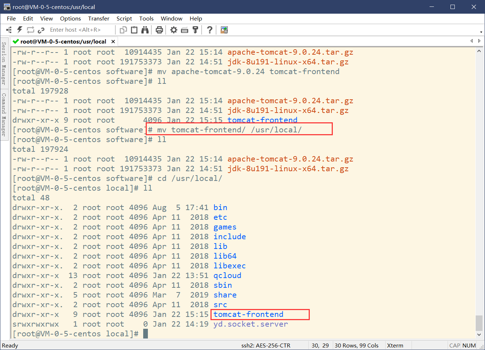485x350 pixels.
Task: Click the terminal vertical scrollbar thumb
Action: click(479, 323)
